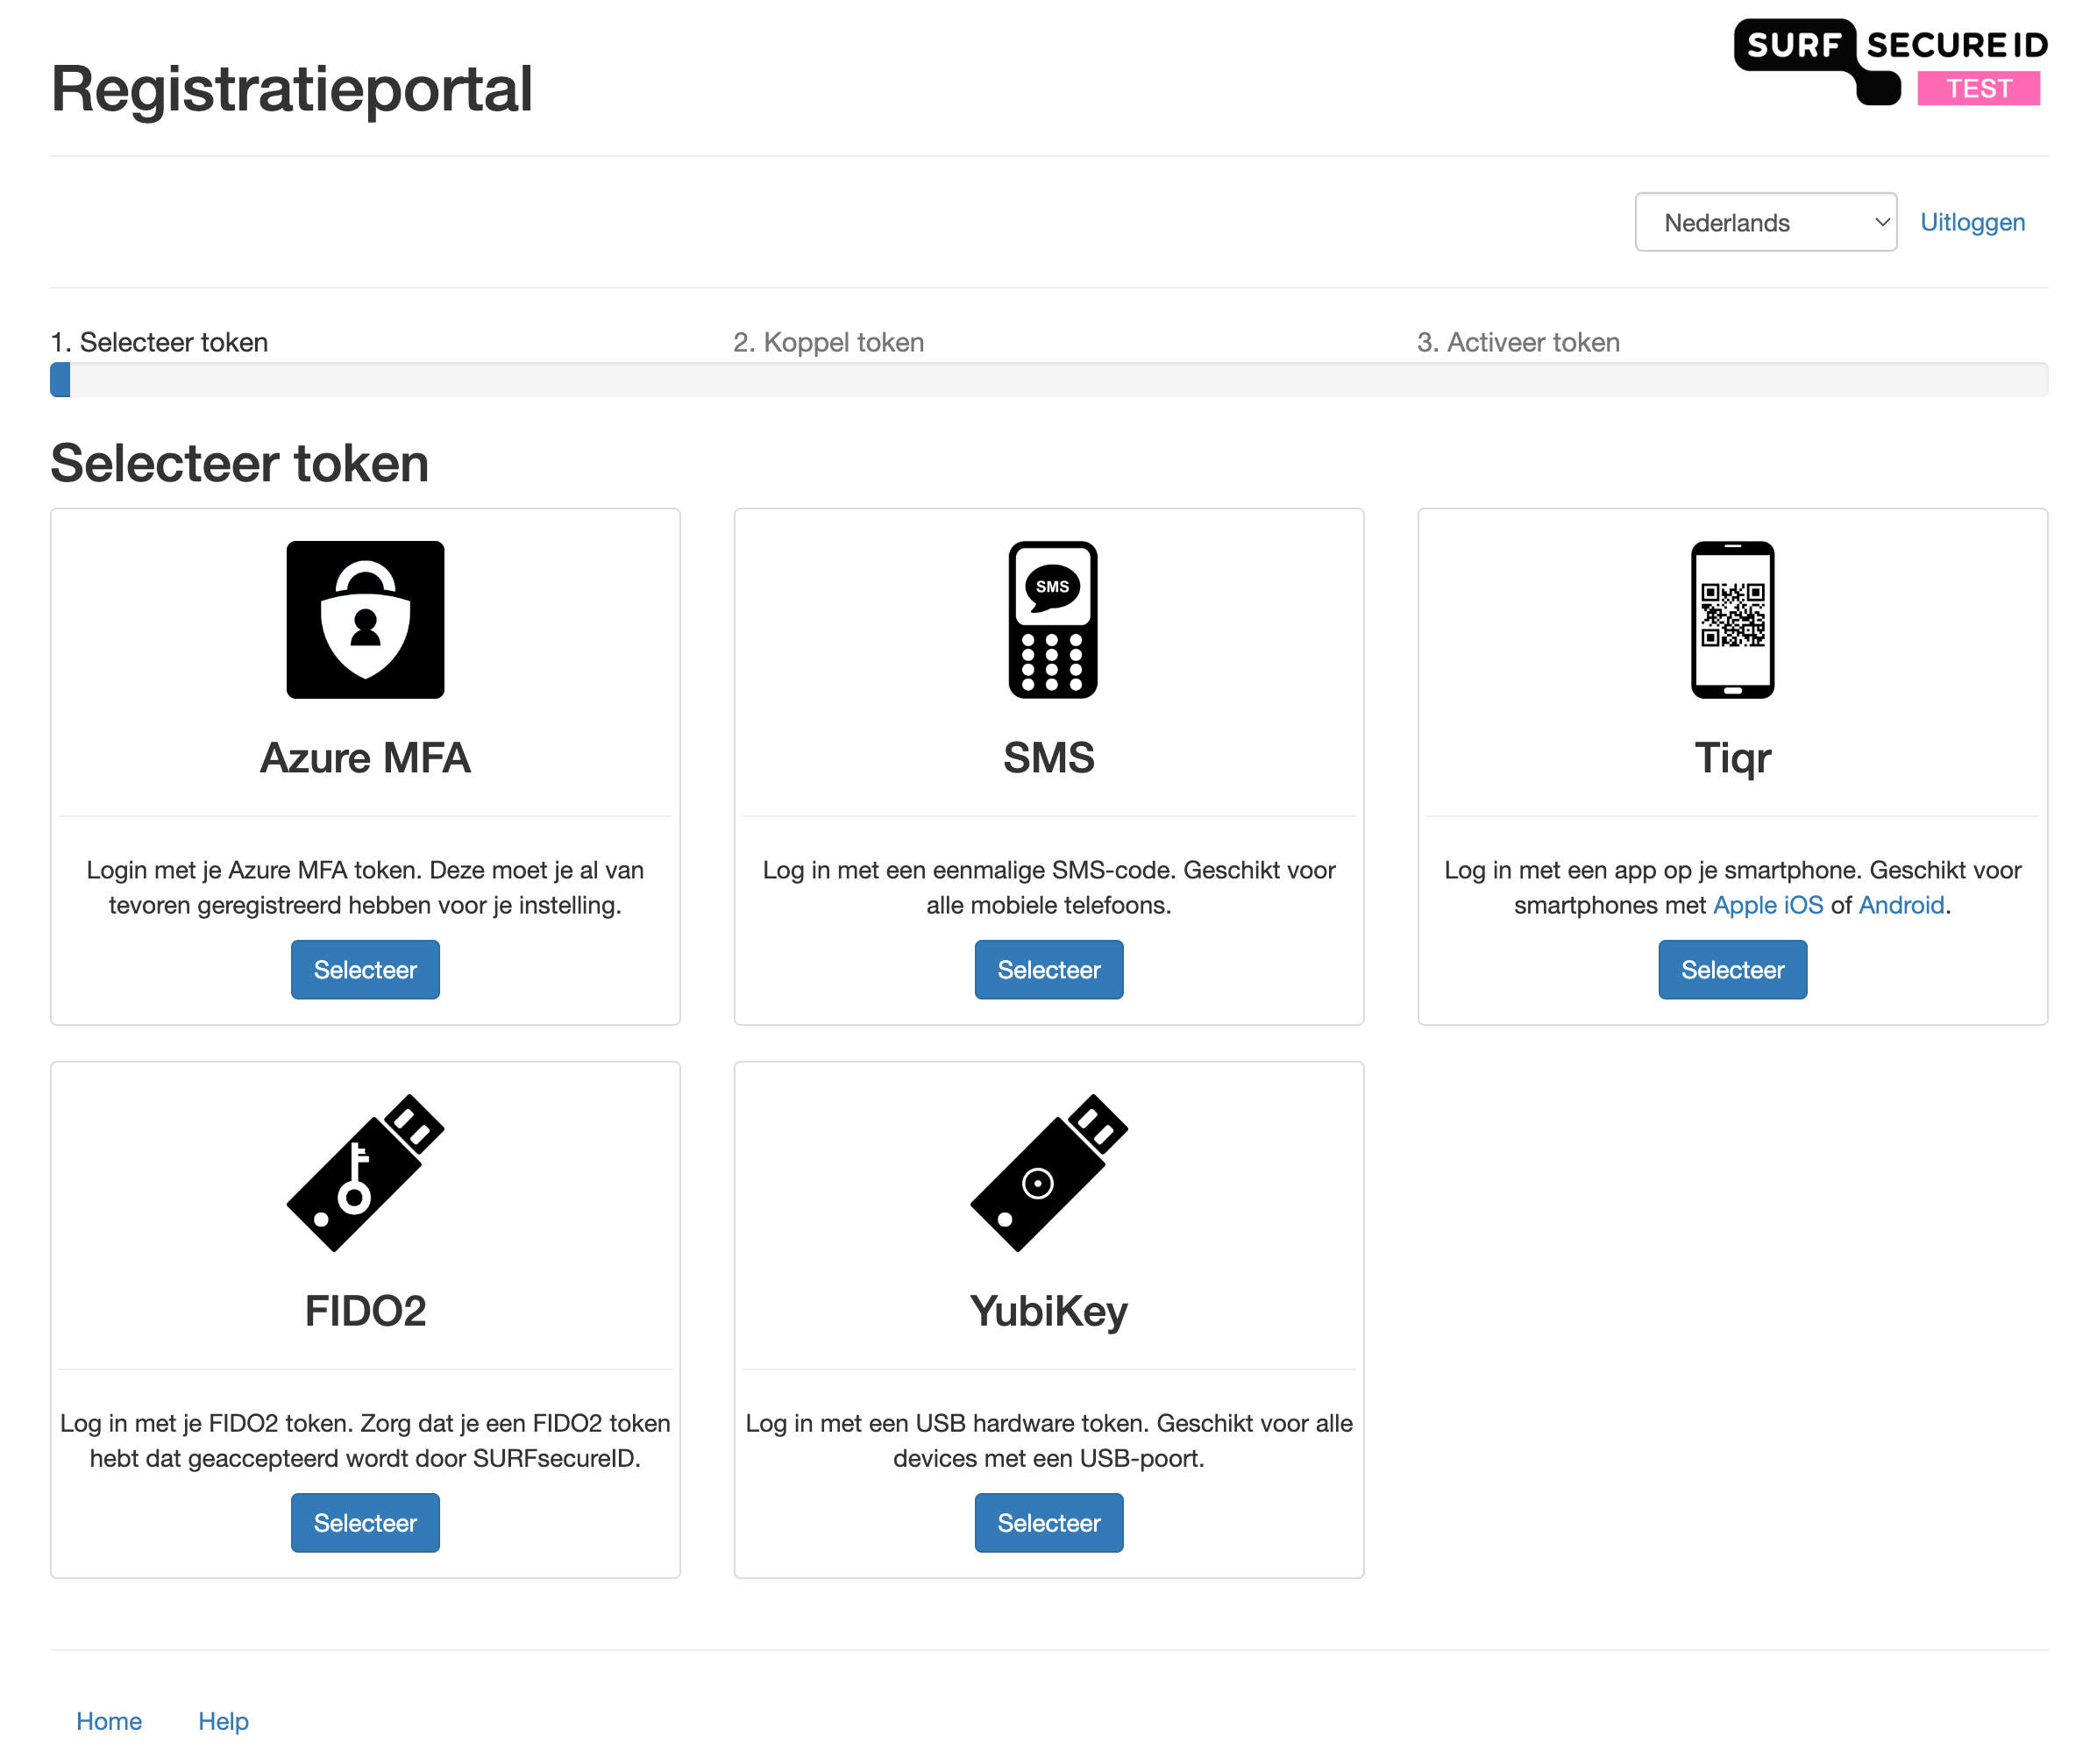Click the Azure MFA shield lock icon
This screenshot has width=2097, height=1764.
365,619
